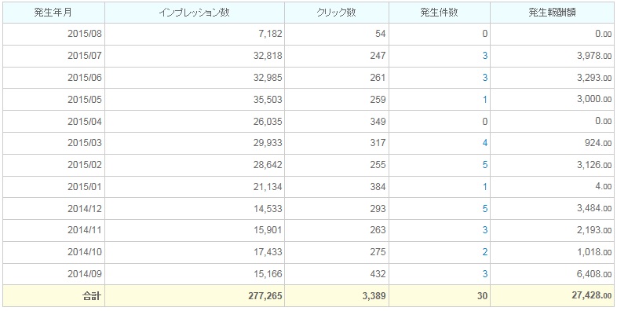Click the reward amount 3,000.00
617x311 pixels.
(x=594, y=100)
